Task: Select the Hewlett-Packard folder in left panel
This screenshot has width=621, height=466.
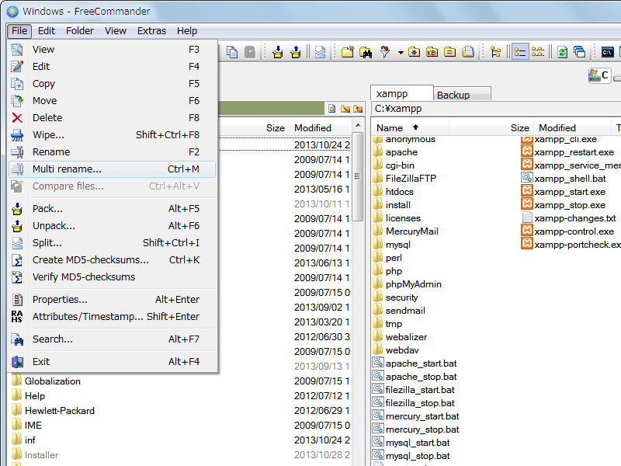Action: pyautogui.click(x=60, y=411)
